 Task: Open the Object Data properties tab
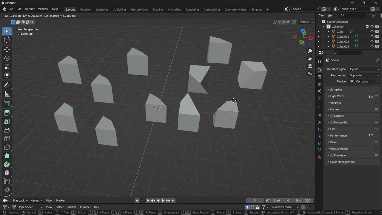tap(320, 150)
